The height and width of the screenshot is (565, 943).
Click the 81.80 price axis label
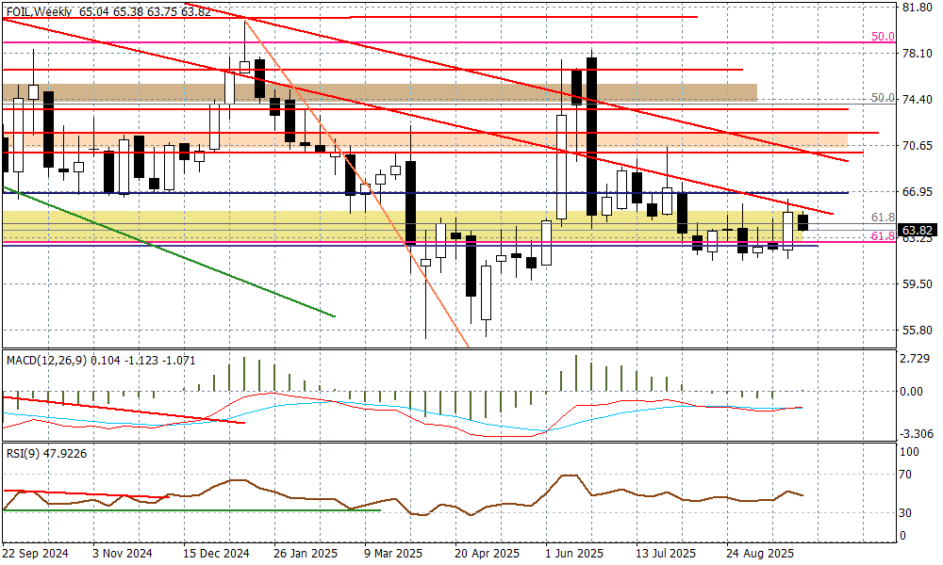(918, 8)
